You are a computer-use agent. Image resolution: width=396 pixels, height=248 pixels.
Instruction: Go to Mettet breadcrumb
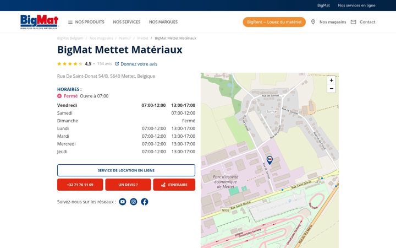(142, 38)
